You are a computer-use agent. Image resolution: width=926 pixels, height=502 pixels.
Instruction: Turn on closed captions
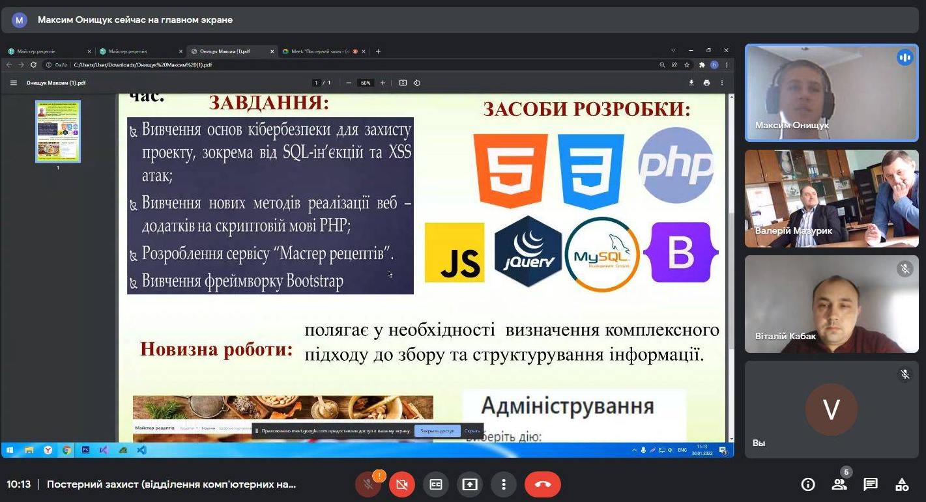435,484
